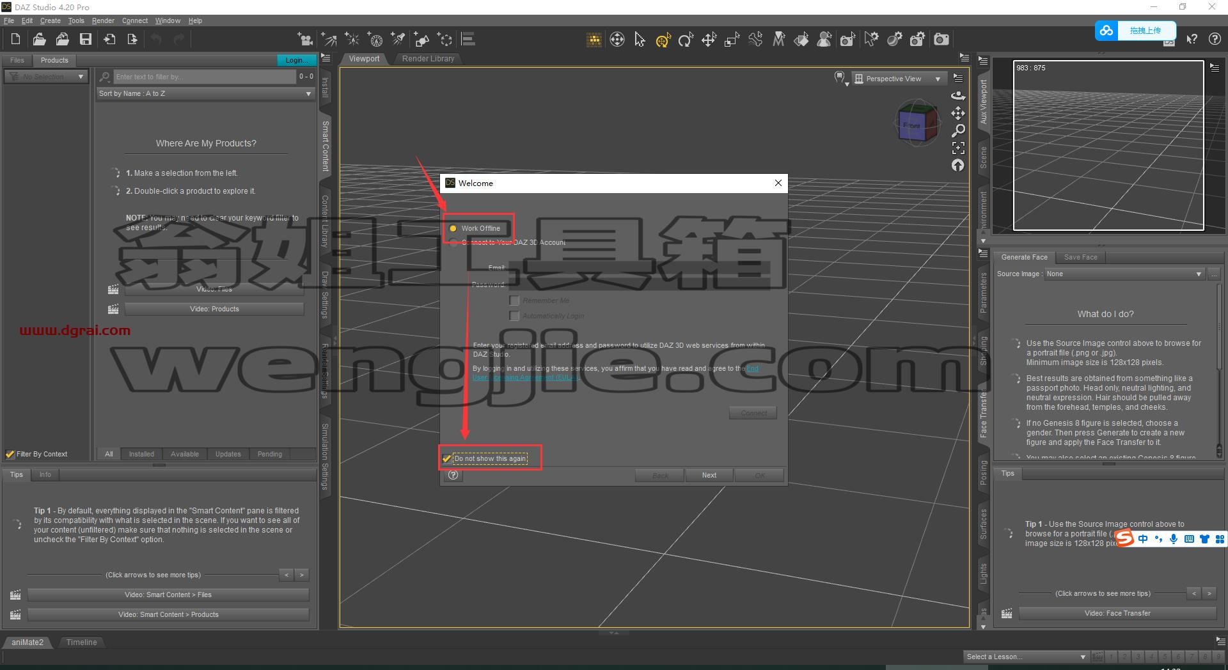Click the Login button in Smart Content
Screen dimensions: 1228x670
coord(296,60)
